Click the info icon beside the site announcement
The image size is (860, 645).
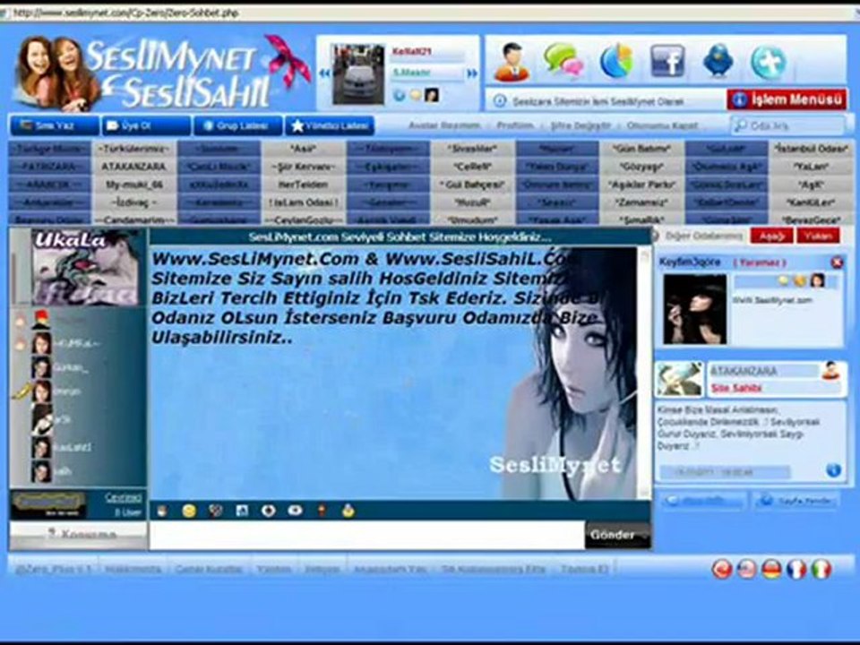click(500, 101)
